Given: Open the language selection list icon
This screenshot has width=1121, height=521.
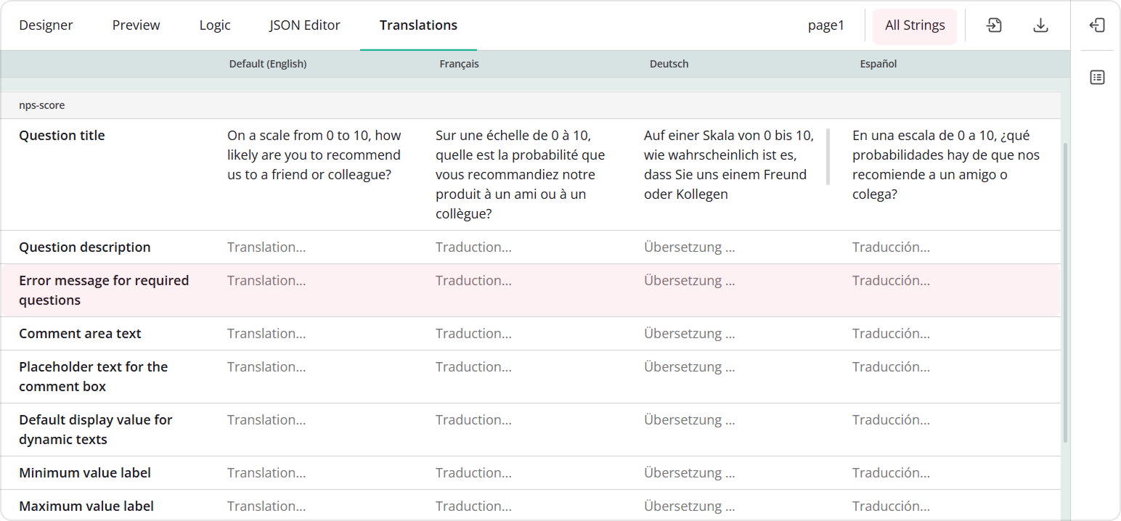Looking at the screenshot, I should point(1097,77).
